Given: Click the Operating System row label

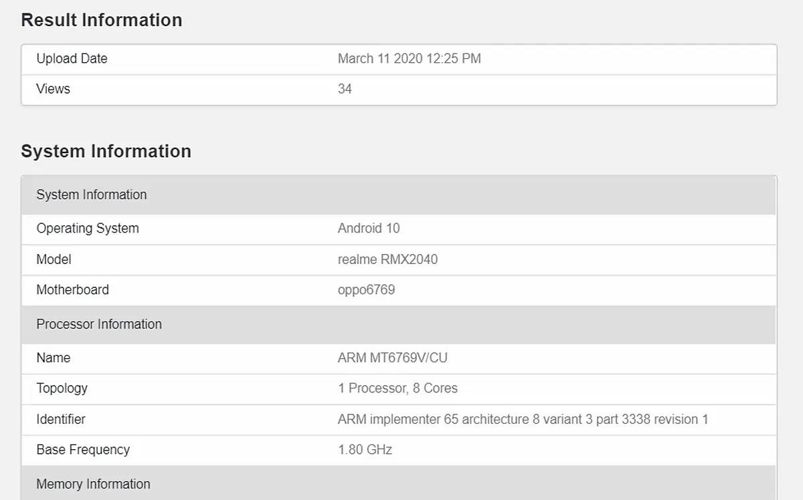Looking at the screenshot, I should 88,229.
